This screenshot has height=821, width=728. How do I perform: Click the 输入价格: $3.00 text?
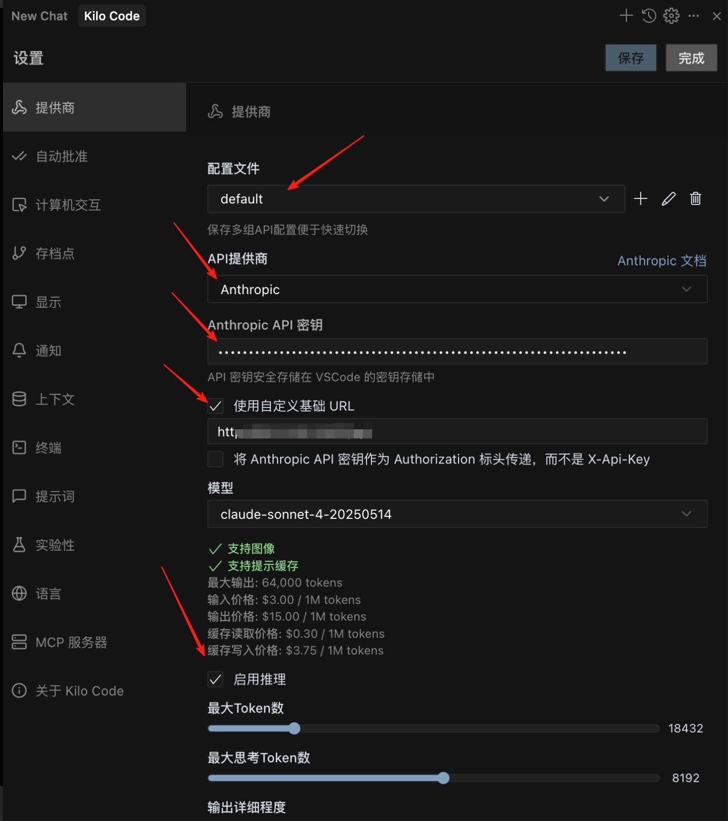pos(284,600)
